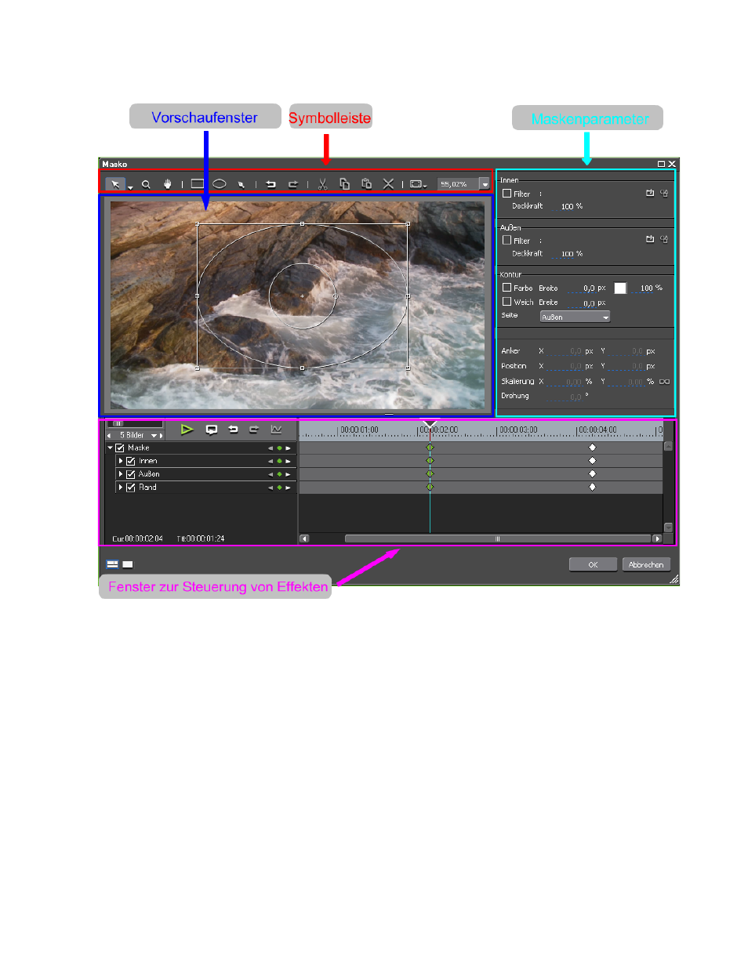
Task: Copy the selected mask shape
Action: pos(344,184)
